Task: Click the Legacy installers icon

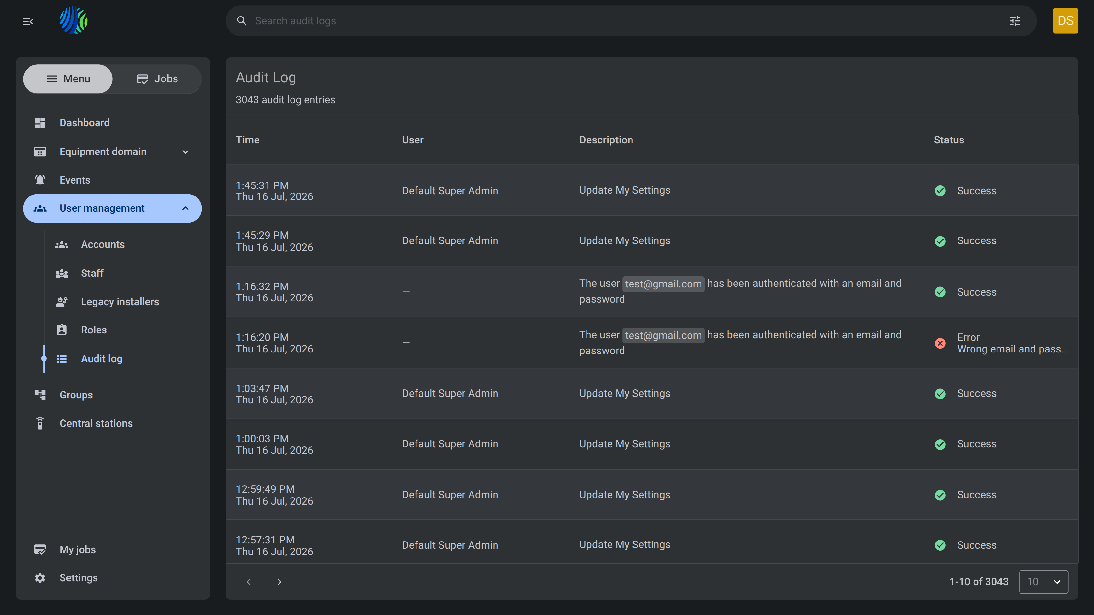Action: tap(62, 302)
